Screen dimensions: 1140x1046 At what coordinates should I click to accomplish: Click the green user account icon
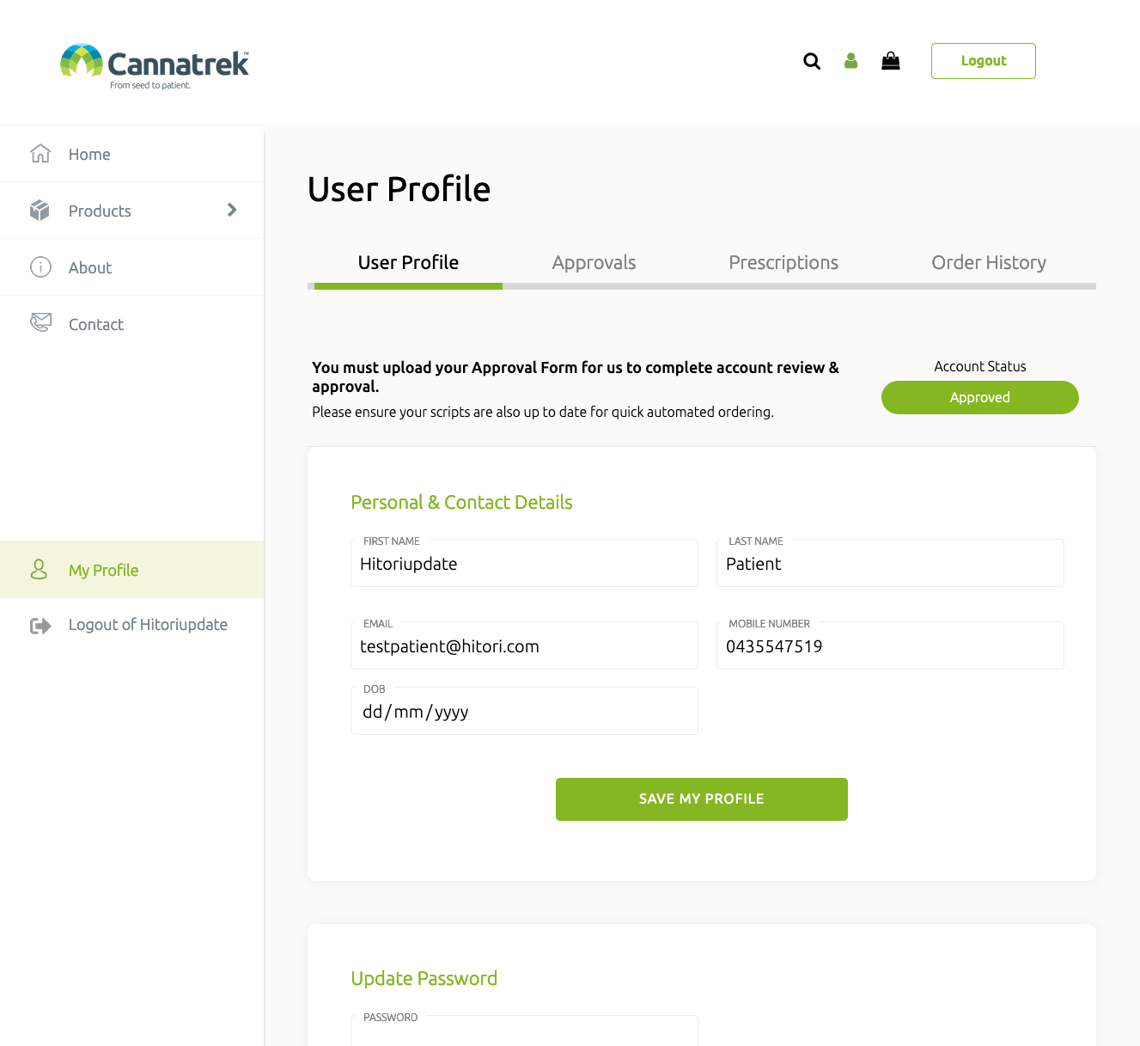click(x=851, y=61)
